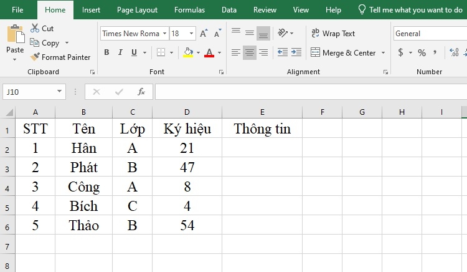Select cell containing Thông tin
The image size is (467, 272).
point(262,129)
